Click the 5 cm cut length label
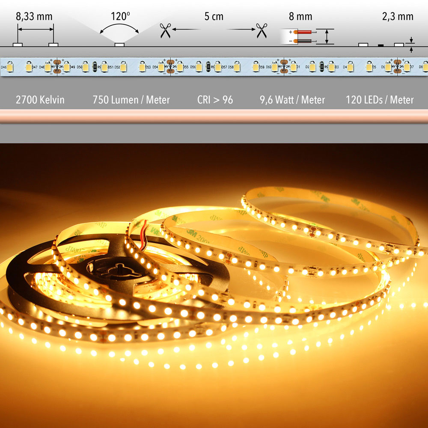Screen dimensions: 428x428 (x=214, y=17)
